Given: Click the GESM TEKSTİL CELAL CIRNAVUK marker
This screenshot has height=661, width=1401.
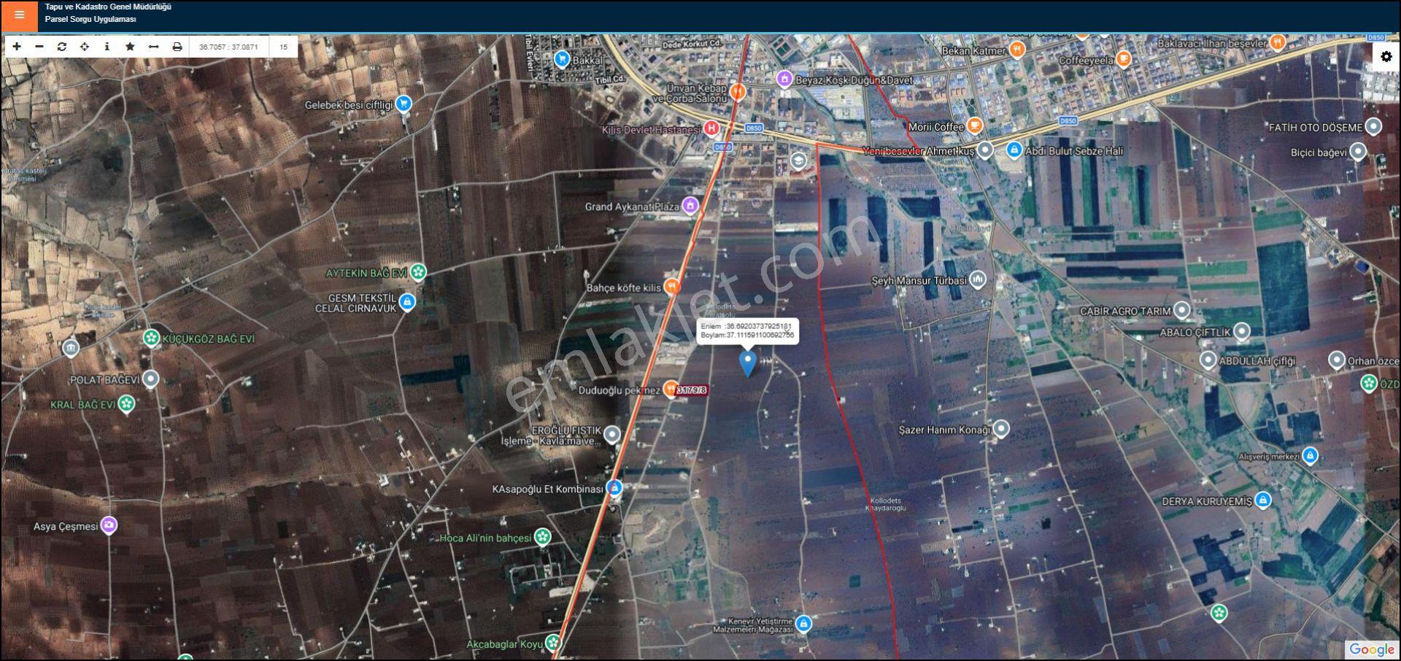Looking at the screenshot, I should click(x=407, y=301).
